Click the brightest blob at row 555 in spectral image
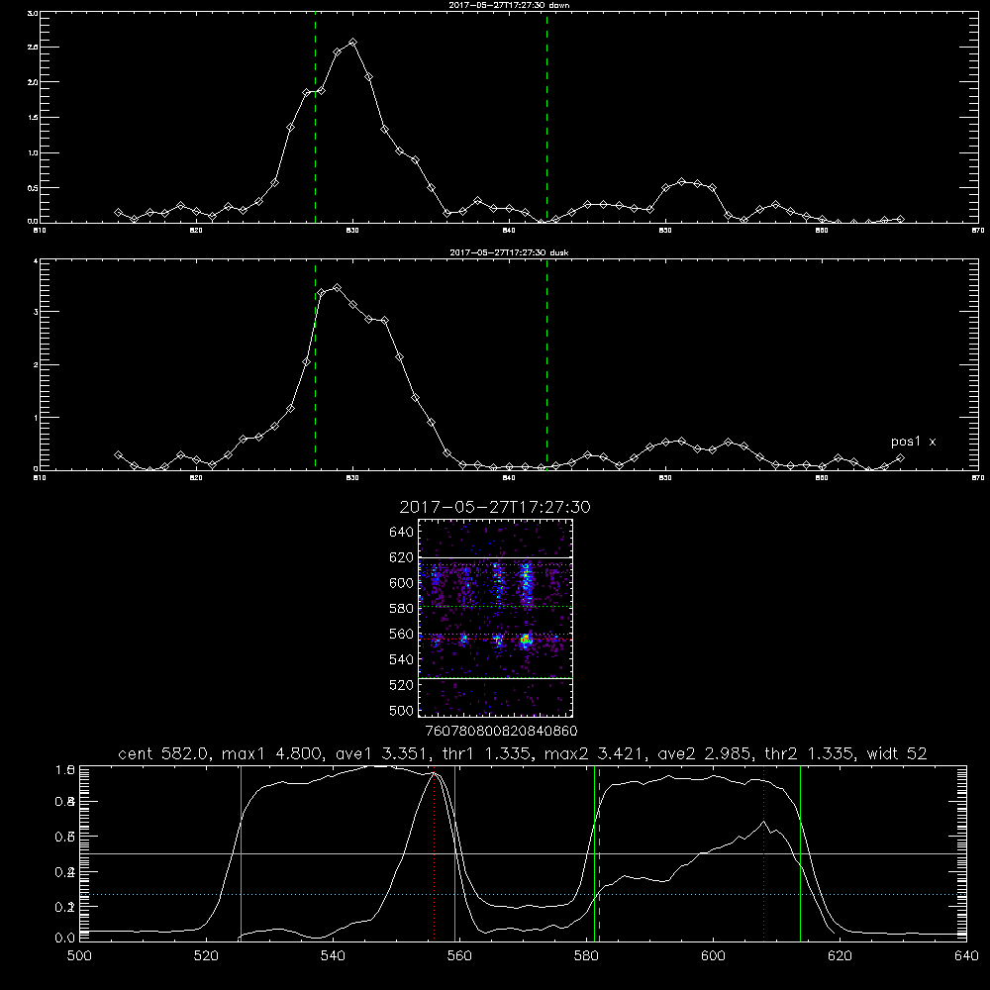Screen dimensions: 990x990 click(x=526, y=641)
